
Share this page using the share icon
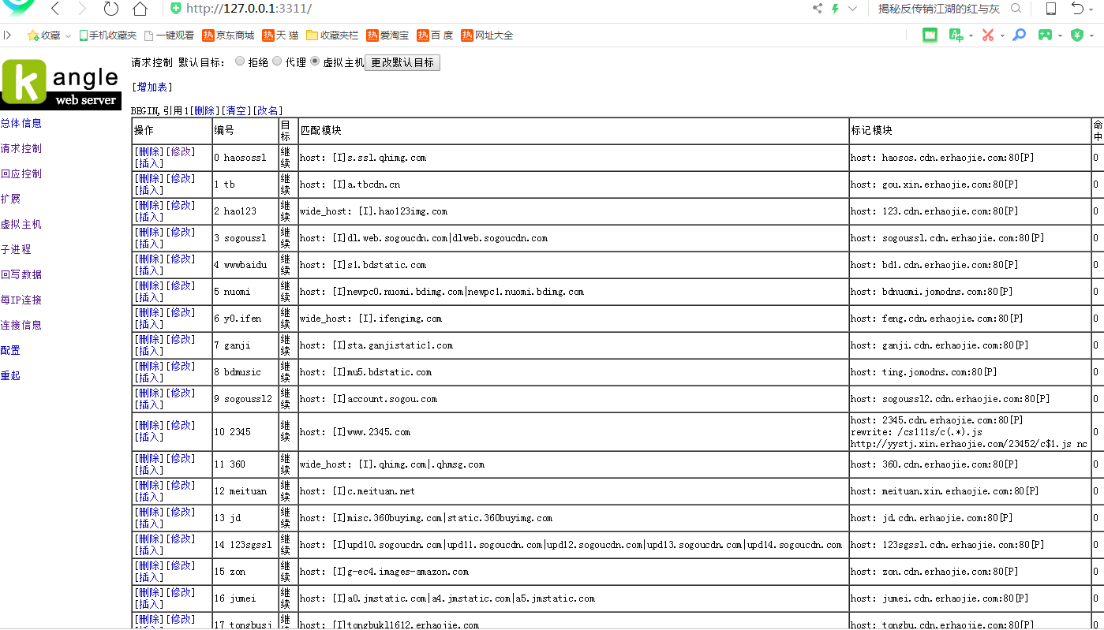pyautogui.click(x=818, y=9)
